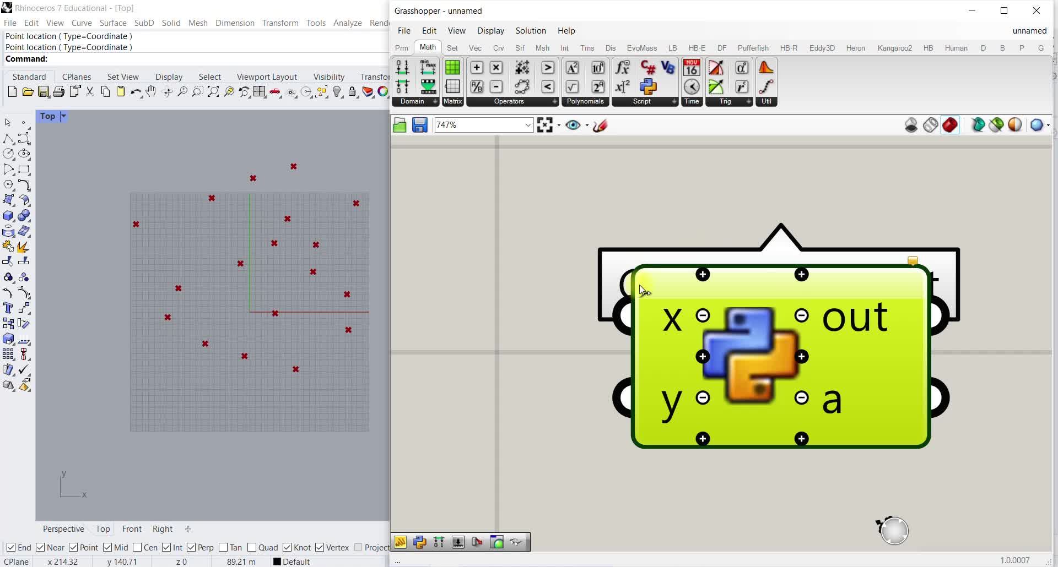
Task: Click the Rhino colour wheel icon
Action: click(383, 92)
